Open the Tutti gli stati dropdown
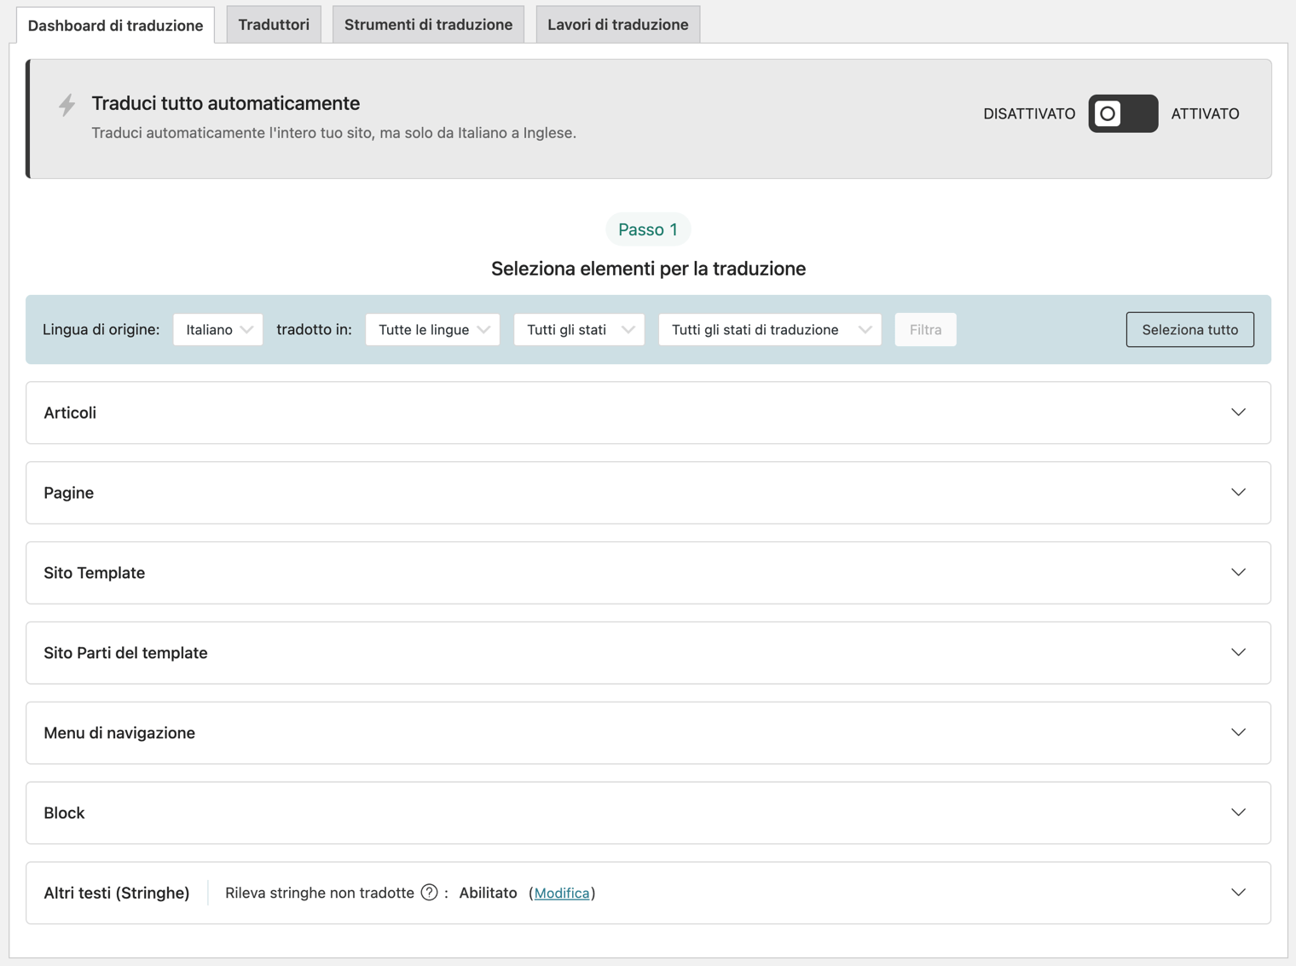The image size is (1296, 966). click(579, 329)
